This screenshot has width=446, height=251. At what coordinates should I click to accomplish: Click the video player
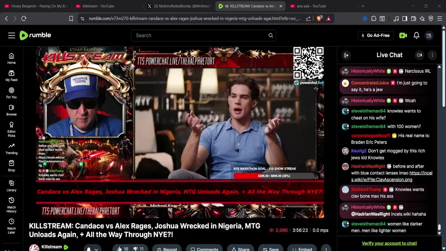[x=180, y=132]
